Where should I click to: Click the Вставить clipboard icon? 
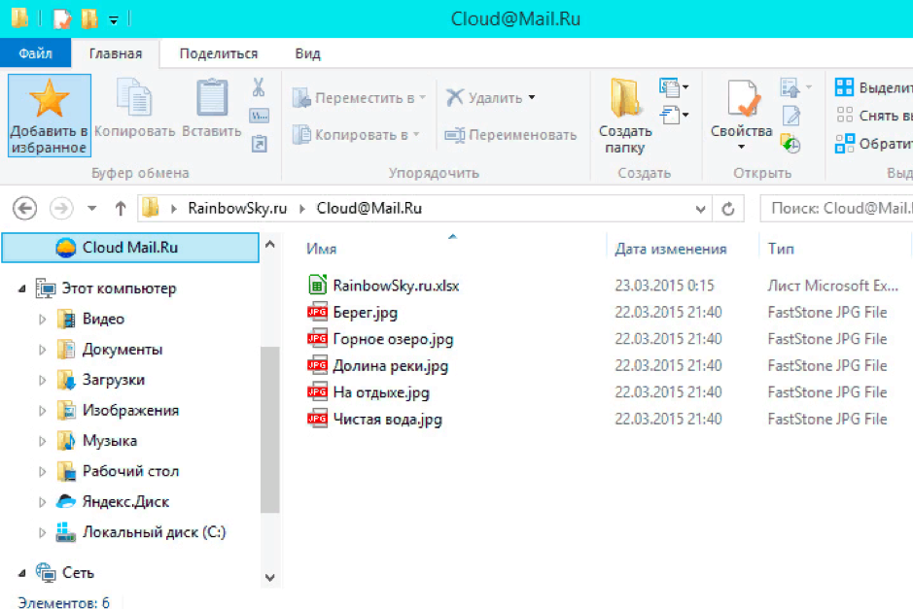[212, 97]
